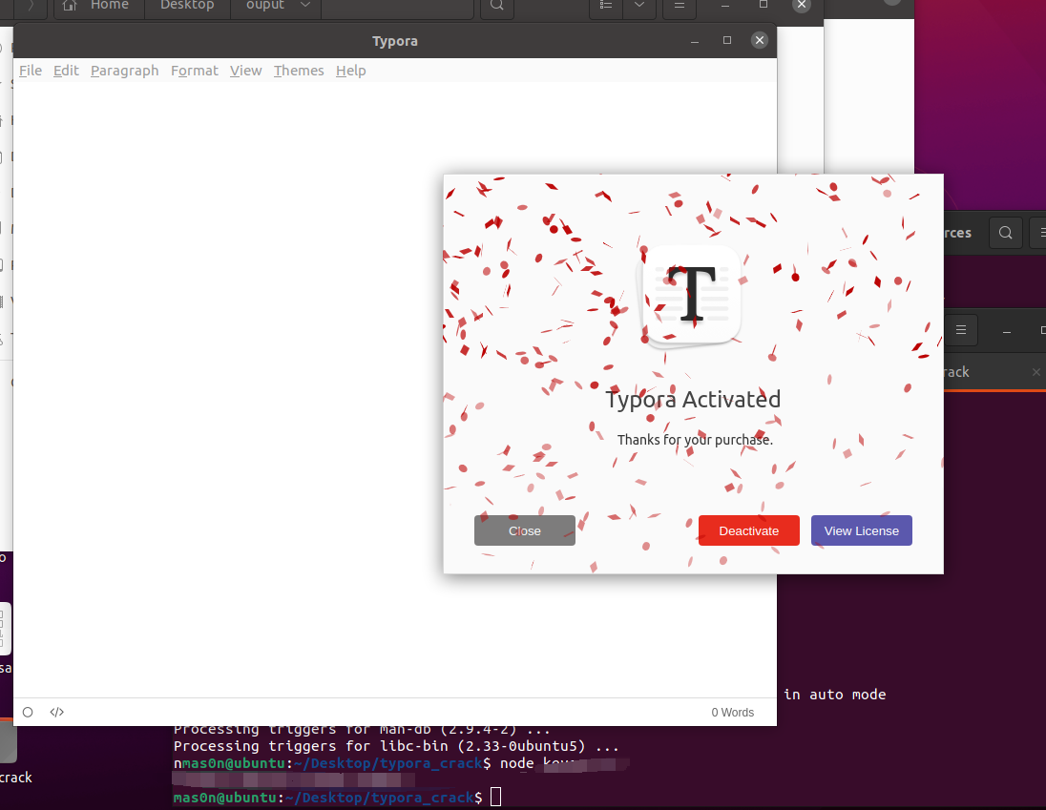Open the File menu in Typora

pos(30,71)
